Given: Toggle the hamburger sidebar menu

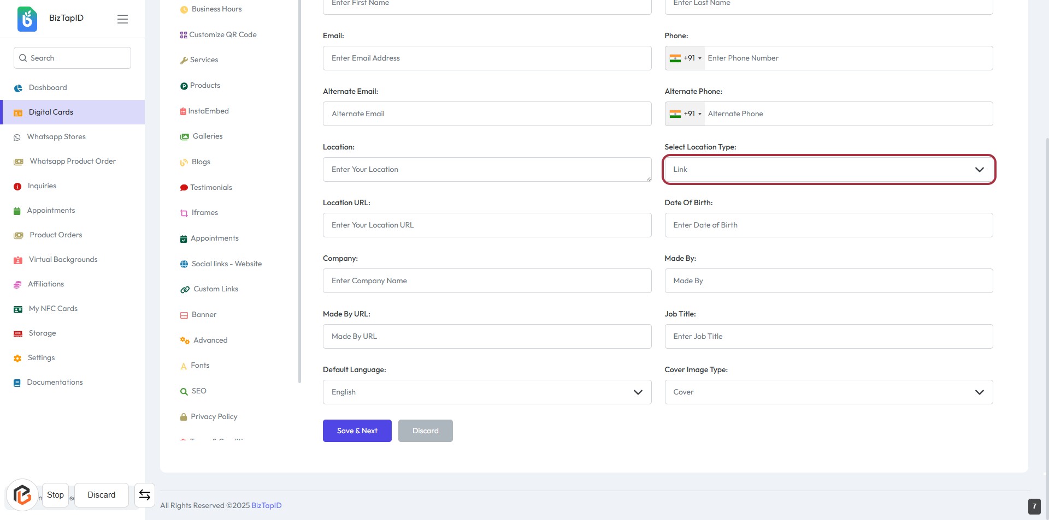Looking at the screenshot, I should [122, 19].
